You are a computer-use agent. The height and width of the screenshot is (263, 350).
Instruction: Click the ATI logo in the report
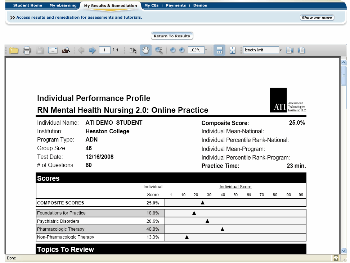tap(288, 100)
